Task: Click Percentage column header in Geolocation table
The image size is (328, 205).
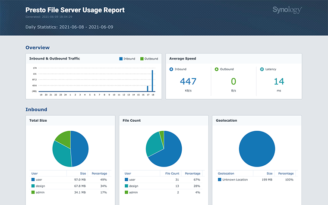Action: 285,173
